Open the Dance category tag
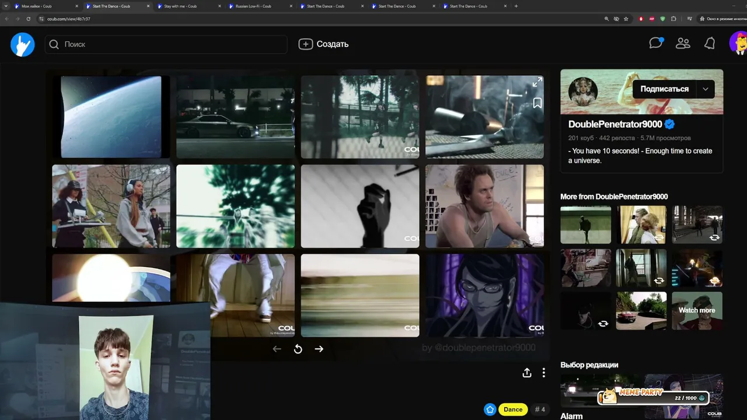 (x=513, y=409)
